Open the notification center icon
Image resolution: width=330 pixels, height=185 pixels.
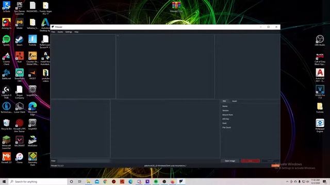pos(324,181)
